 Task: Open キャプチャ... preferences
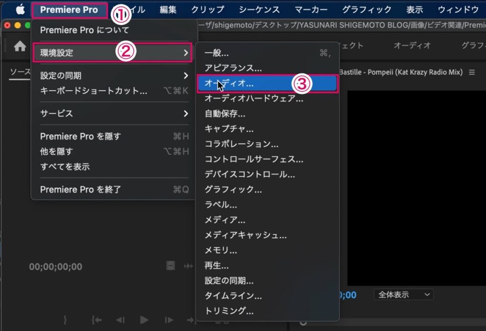point(268,129)
